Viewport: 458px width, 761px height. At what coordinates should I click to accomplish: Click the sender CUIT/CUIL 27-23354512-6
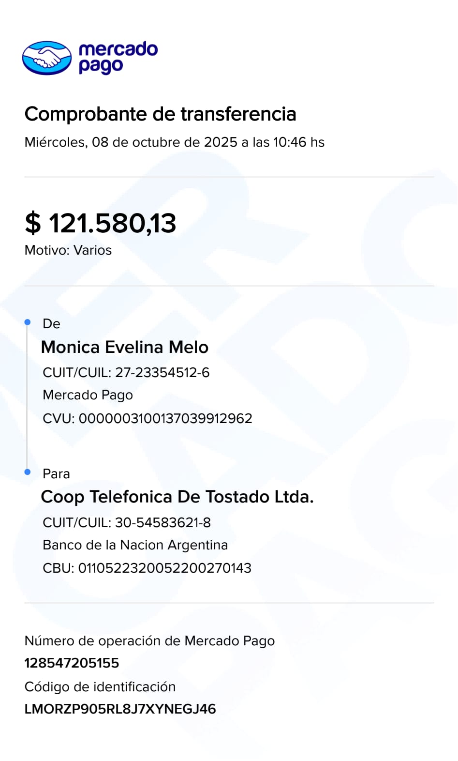(126, 373)
